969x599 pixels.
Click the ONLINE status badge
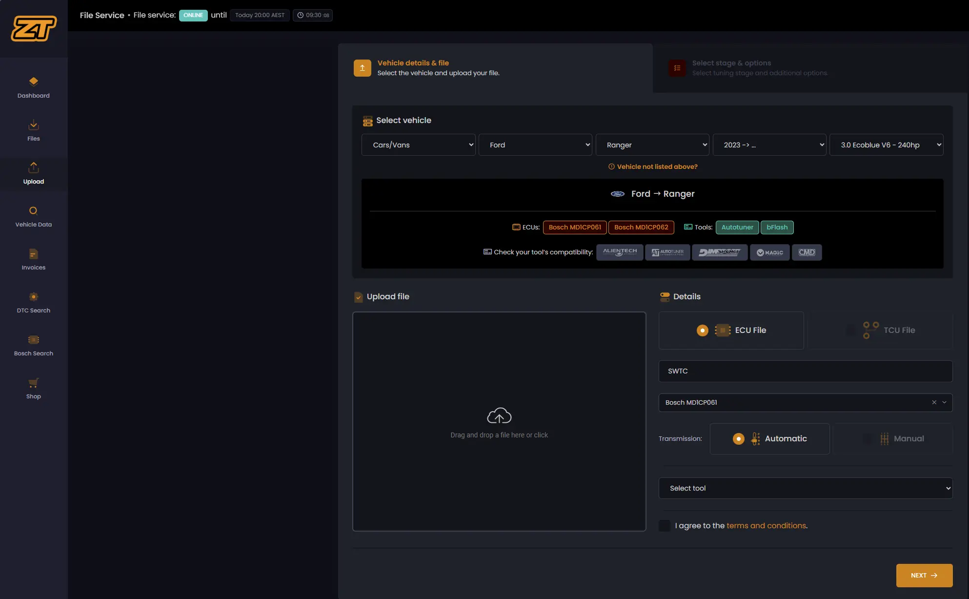tap(193, 15)
